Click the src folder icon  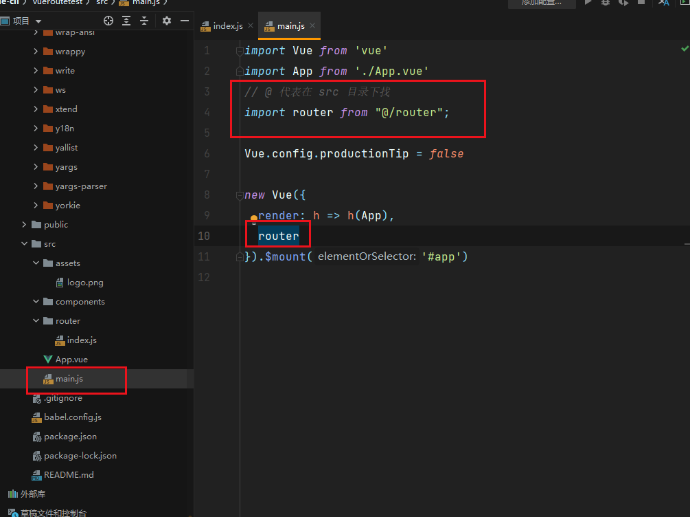click(x=36, y=244)
